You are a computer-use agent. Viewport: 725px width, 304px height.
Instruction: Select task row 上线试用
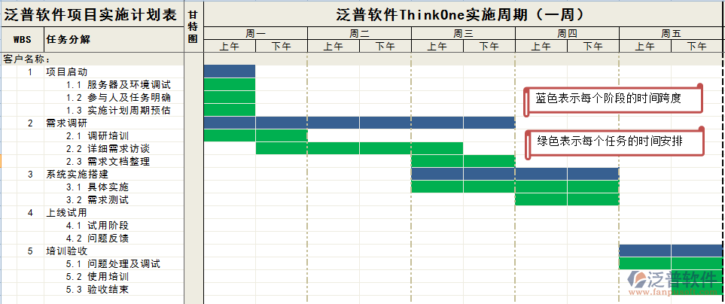point(66,212)
